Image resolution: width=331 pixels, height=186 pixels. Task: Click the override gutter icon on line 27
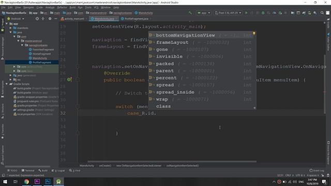tap(69, 80)
